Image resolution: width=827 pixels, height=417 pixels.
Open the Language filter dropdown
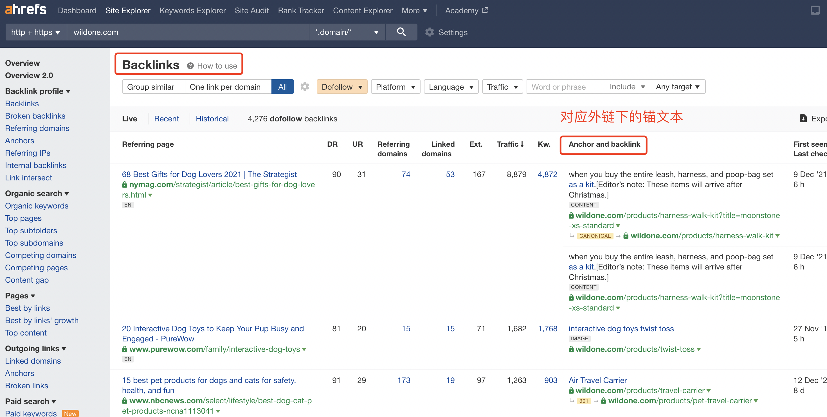[x=451, y=87]
